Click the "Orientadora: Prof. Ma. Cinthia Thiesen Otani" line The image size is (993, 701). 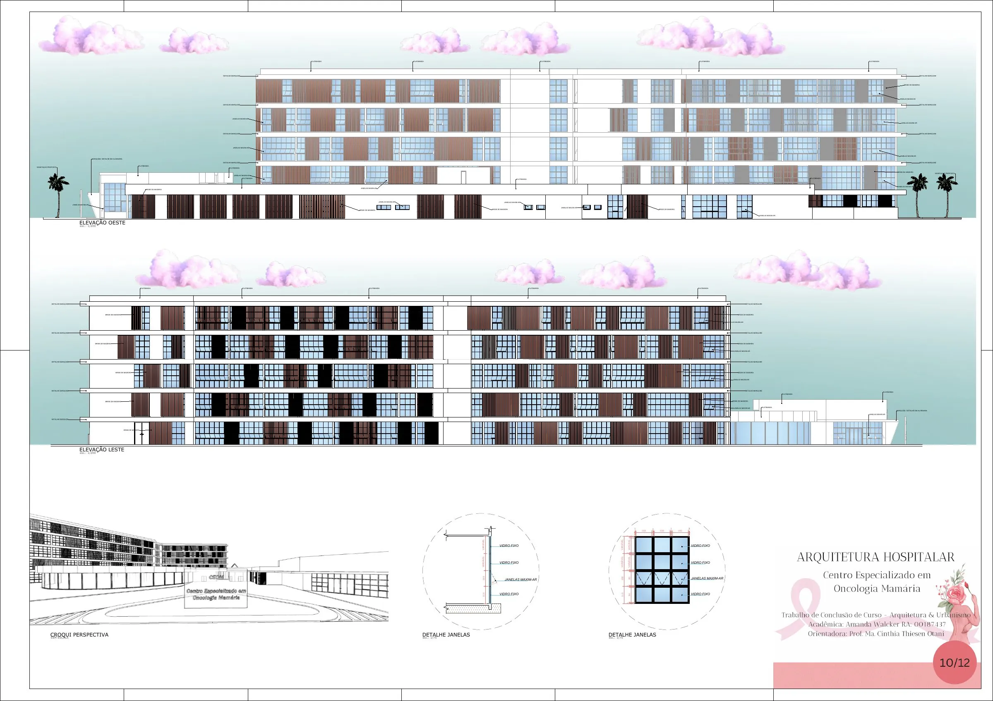876,634
